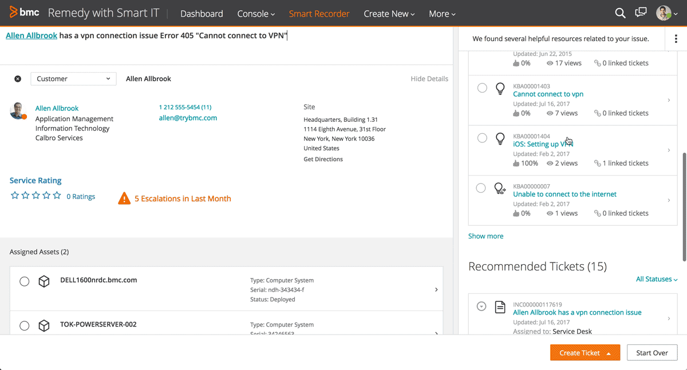The width and height of the screenshot is (687, 370).
Task: Remove the customer with the X icon
Action: [x=18, y=79]
